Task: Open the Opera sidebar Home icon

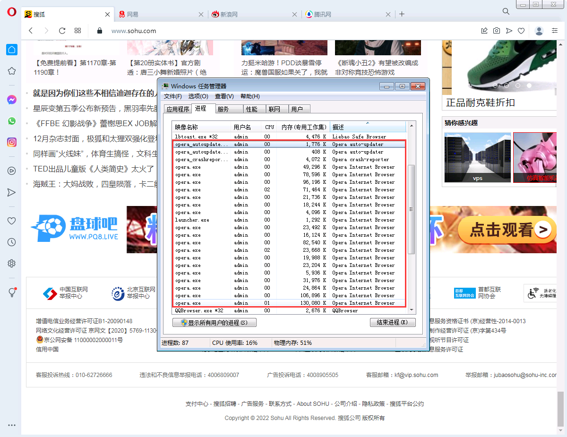Action: (12, 50)
